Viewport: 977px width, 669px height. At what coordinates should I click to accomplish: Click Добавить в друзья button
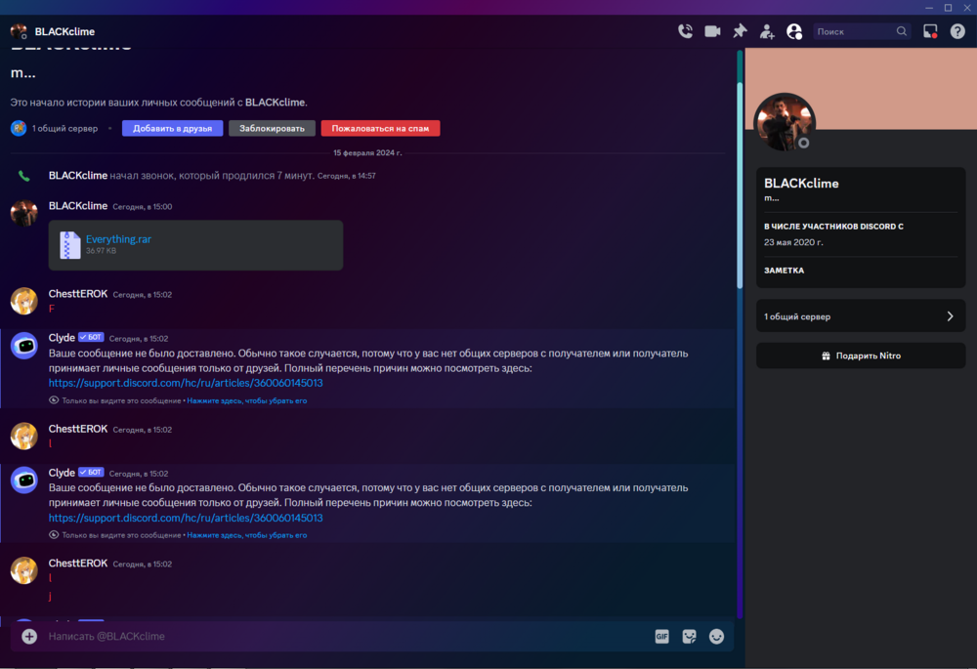coord(173,128)
